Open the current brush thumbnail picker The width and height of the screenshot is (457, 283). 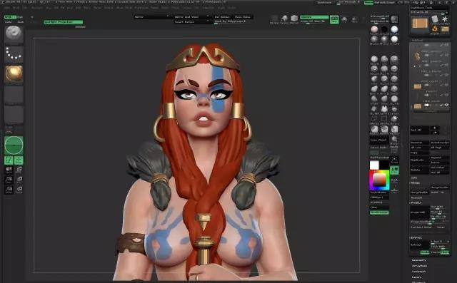[14, 34]
